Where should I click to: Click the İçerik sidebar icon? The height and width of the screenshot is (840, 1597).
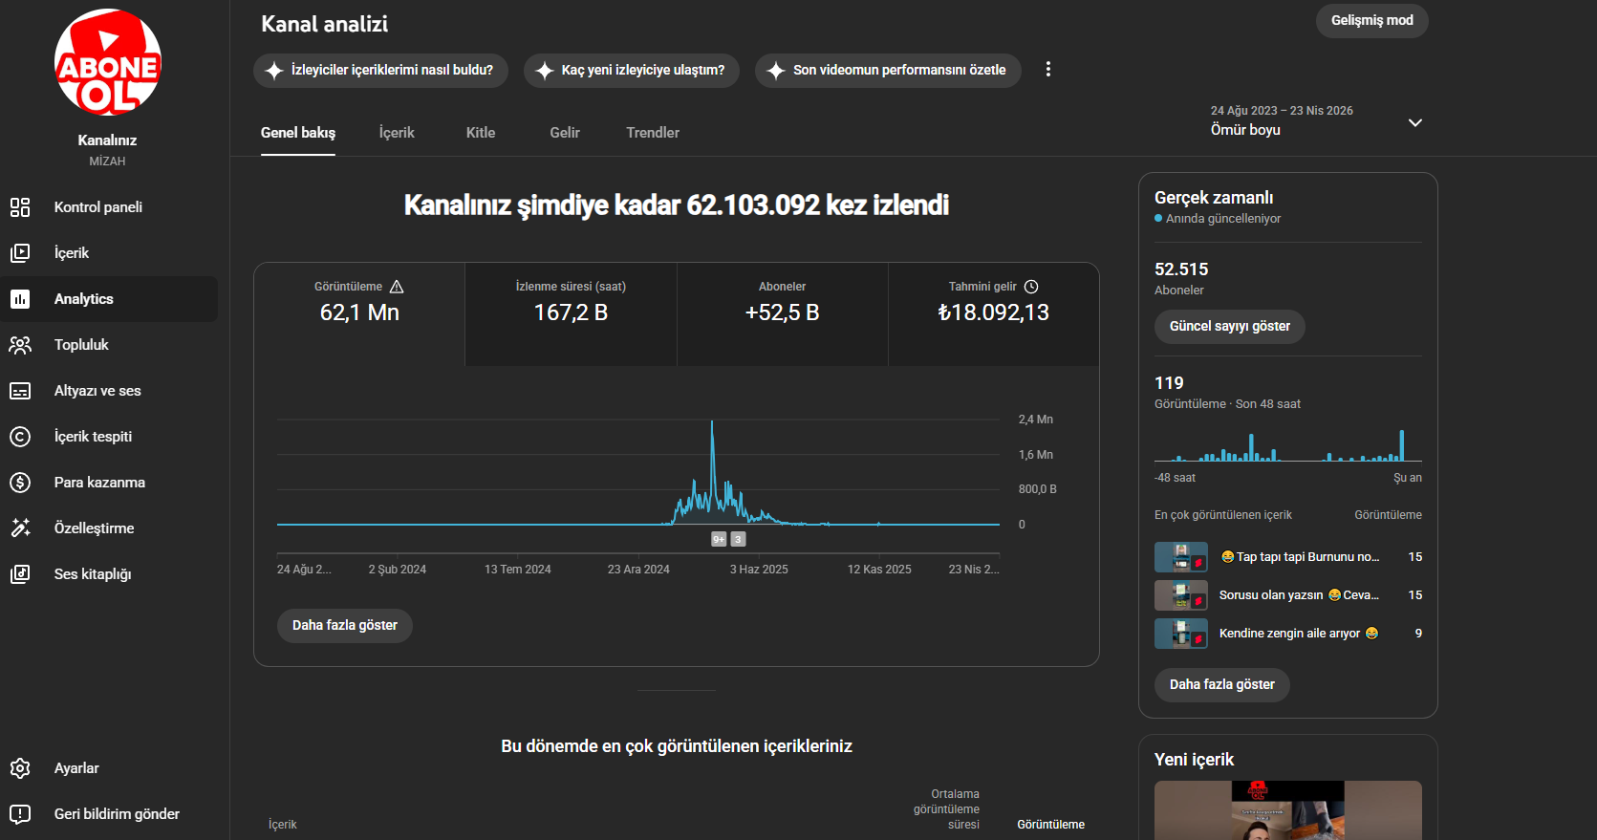pos(20,253)
